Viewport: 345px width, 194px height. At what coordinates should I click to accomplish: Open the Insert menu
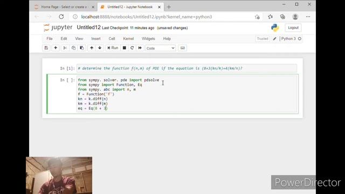pos(96,39)
